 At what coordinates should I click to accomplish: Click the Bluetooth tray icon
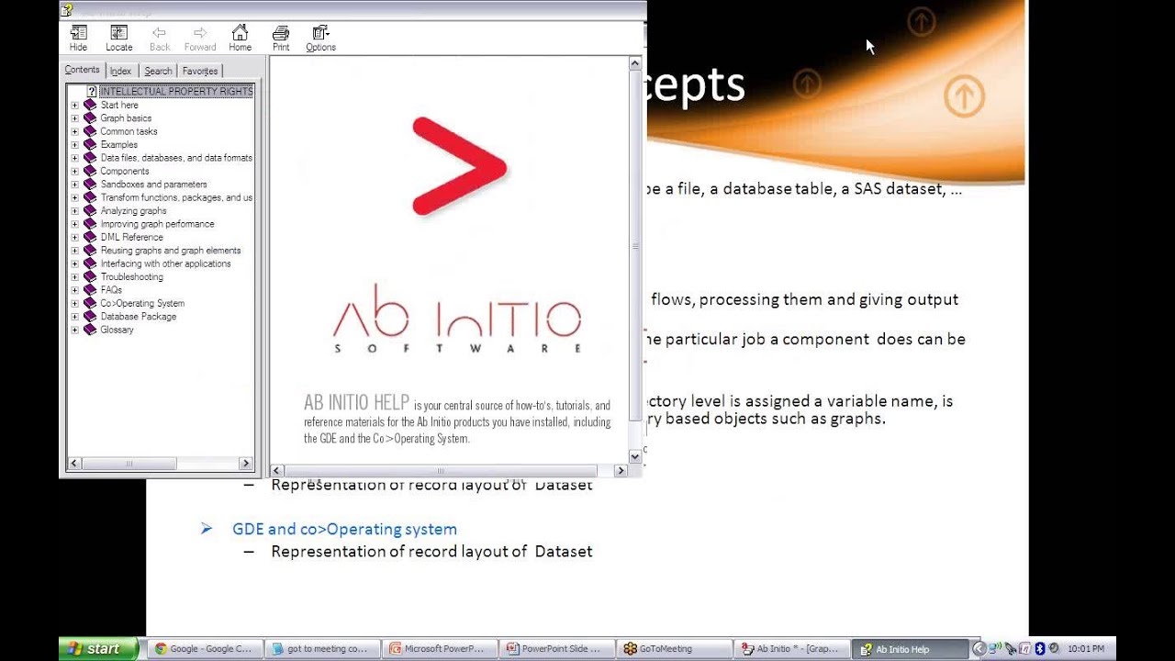pyautogui.click(x=1040, y=649)
